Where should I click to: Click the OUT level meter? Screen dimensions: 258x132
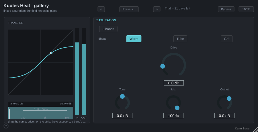[x=84, y=72]
